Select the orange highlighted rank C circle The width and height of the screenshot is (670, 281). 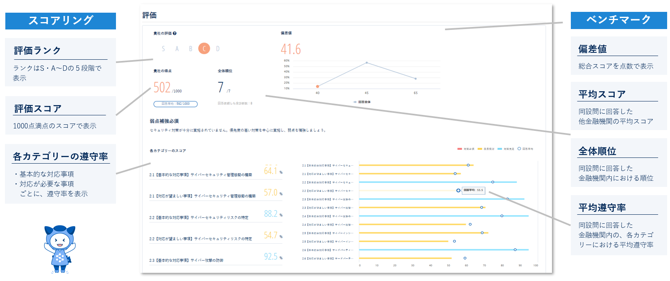click(204, 49)
